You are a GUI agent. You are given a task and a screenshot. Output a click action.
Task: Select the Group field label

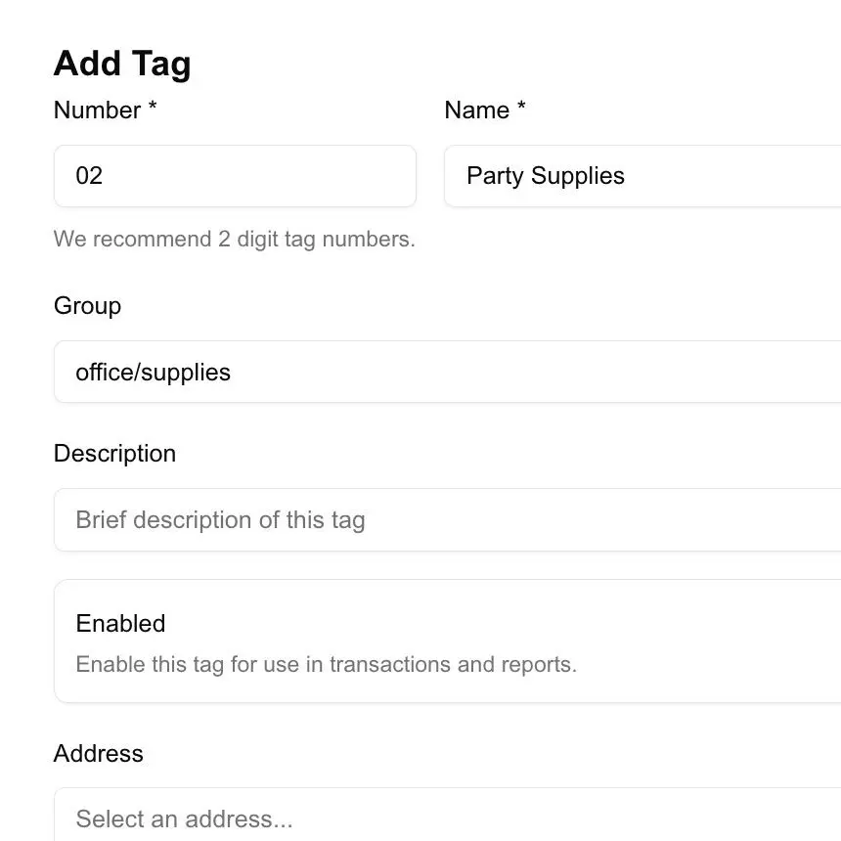point(87,306)
